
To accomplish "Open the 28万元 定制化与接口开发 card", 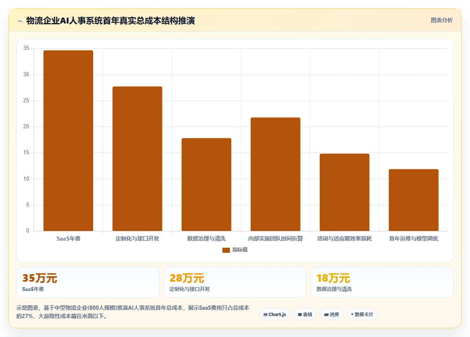I will tap(235, 282).
